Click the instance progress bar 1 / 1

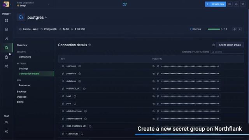pyautogui.click(x=214, y=29)
